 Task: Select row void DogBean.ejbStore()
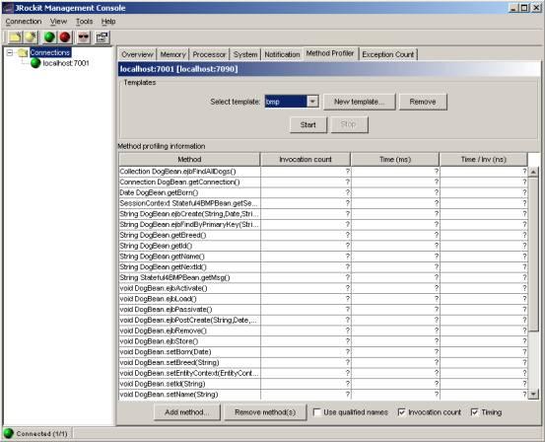(x=323, y=341)
